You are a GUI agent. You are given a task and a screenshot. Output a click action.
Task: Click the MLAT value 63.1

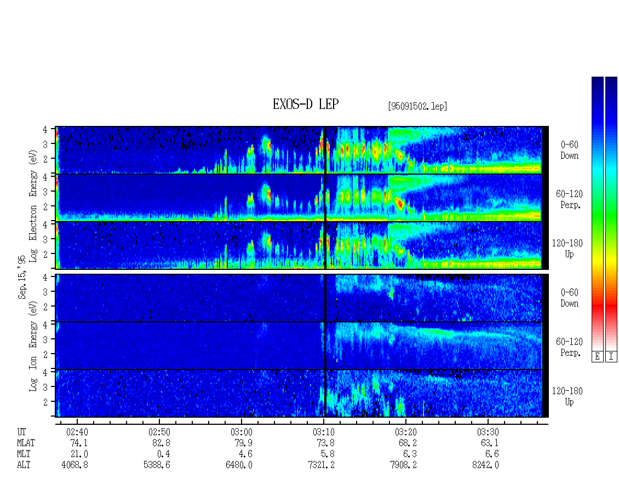click(490, 443)
